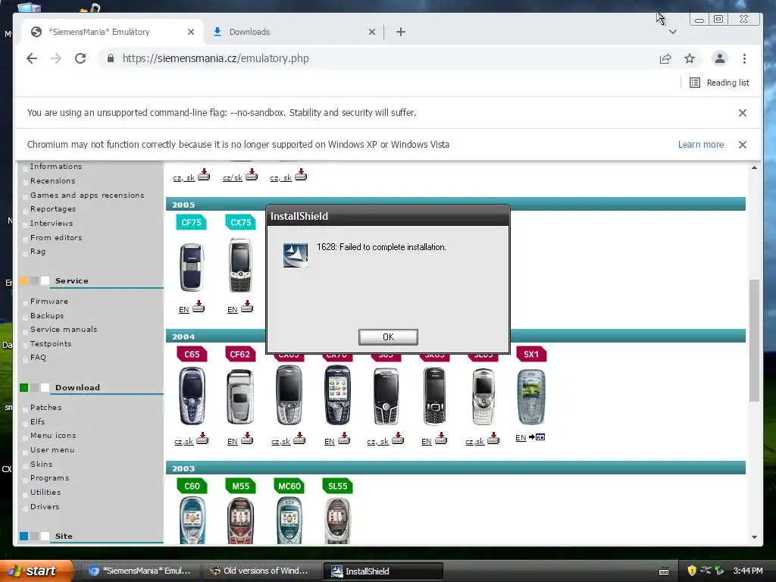Click the on-screen keyboard tray icon

click(x=664, y=571)
